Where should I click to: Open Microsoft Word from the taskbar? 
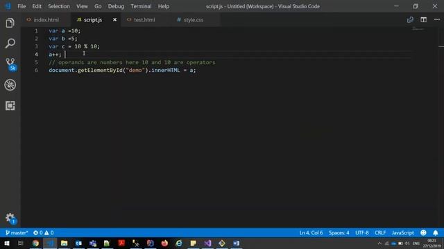point(236,243)
